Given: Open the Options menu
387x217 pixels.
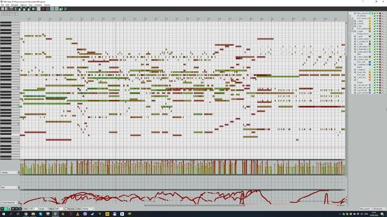Looking at the screenshot, I should 23,5.
